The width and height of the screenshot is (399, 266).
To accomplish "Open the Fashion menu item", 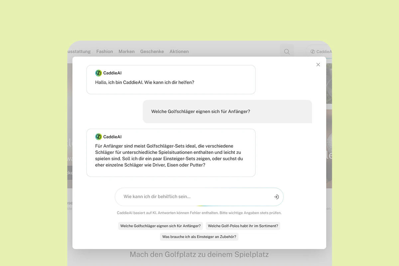I will pos(104,52).
